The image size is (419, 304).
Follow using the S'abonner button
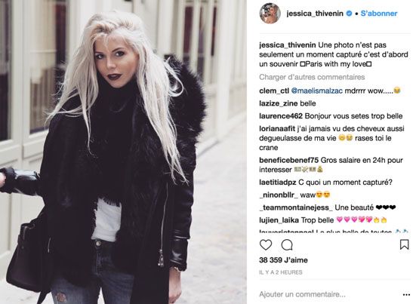coord(379,14)
